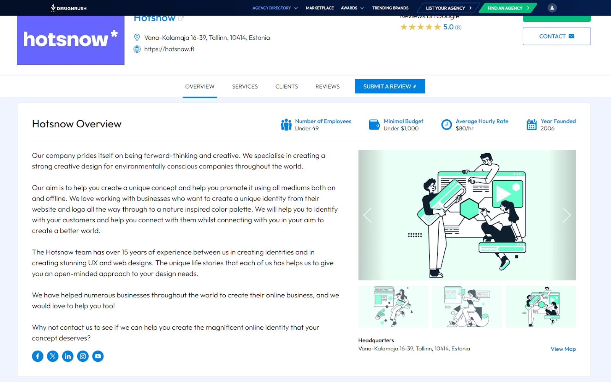Click the globe icon beside website URL
The width and height of the screenshot is (611, 382).
(x=137, y=49)
